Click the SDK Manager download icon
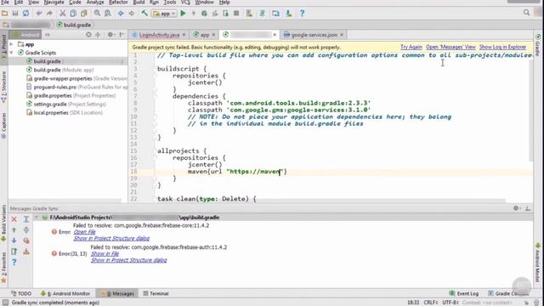The width and height of the screenshot is (544, 306). tap(289, 14)
